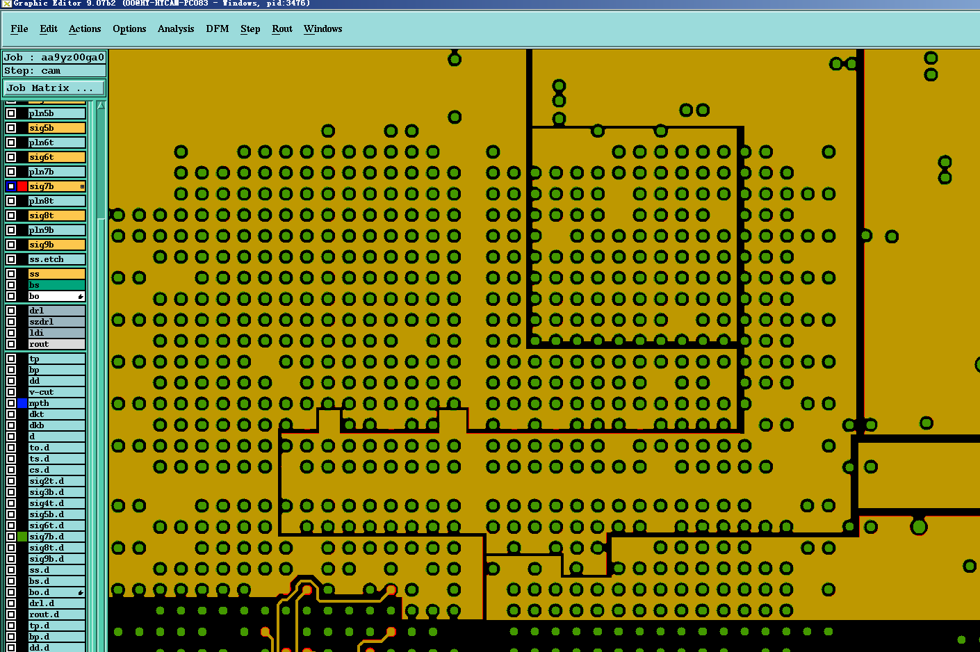This screenshot has width=980, height=652.
Task: Click the green color swatch for sig7b.d
Action: (x=22, y=537)
